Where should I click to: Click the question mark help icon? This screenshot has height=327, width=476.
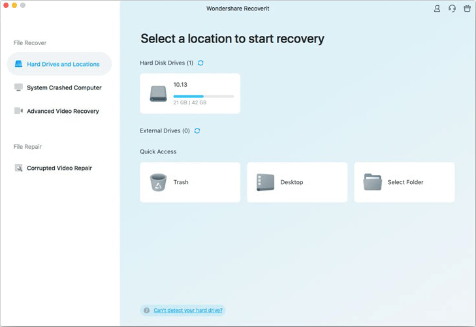click(147, 310)
